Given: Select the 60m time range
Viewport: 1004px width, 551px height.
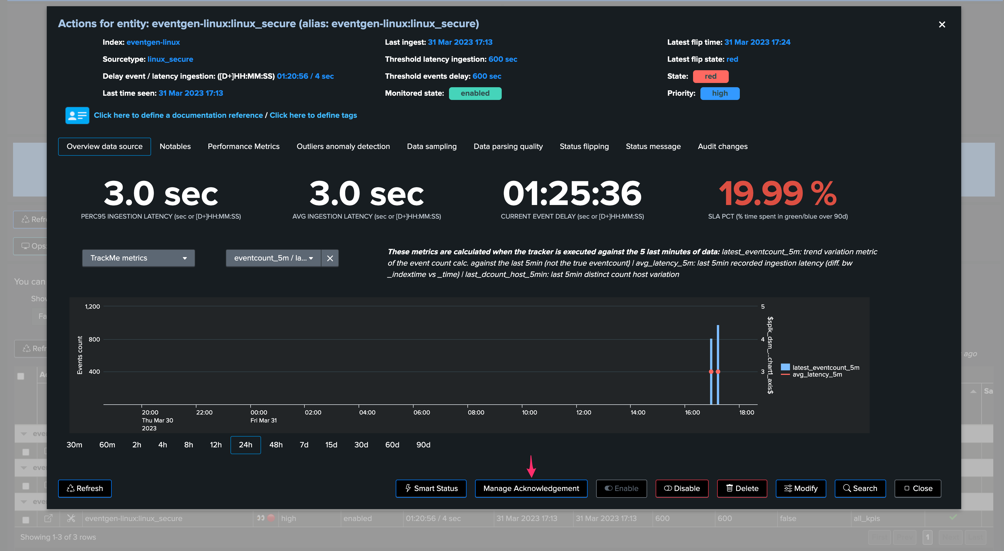Looking at the screenshot, I should point(107,445).
